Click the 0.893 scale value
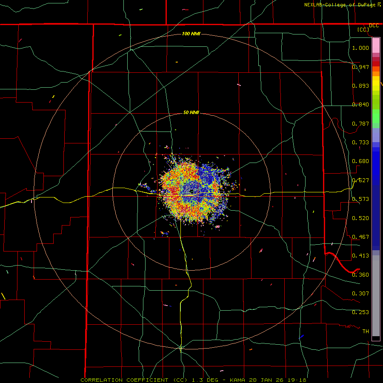This screenshot has height=383, width=383. [x=360, y=86]
